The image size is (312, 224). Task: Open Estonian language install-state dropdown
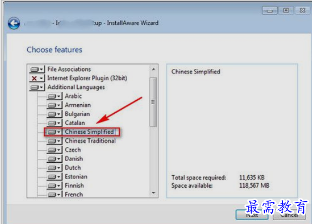click(x=54, y=177)
